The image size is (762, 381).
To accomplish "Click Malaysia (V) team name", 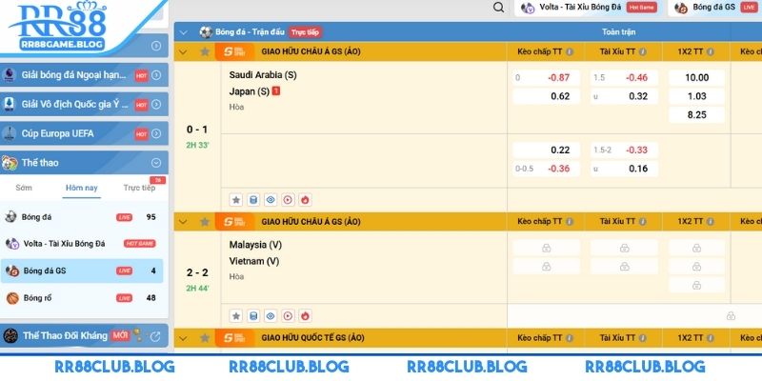I will click(x=255, y=245).
